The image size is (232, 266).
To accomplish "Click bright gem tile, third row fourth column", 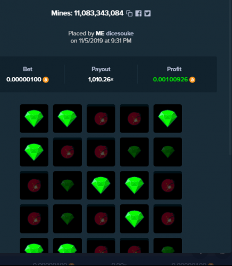I will tap(134, 185).
